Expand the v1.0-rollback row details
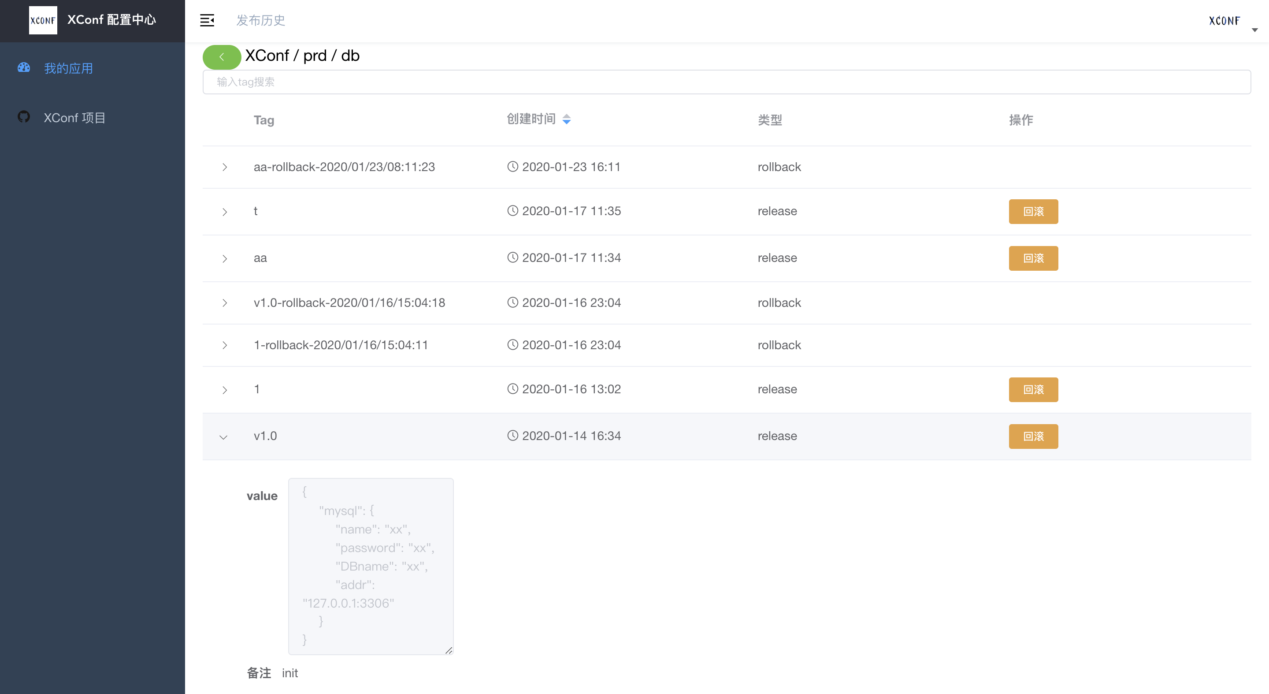Screen dimensions: 1269x694 (x=225, y=302)
